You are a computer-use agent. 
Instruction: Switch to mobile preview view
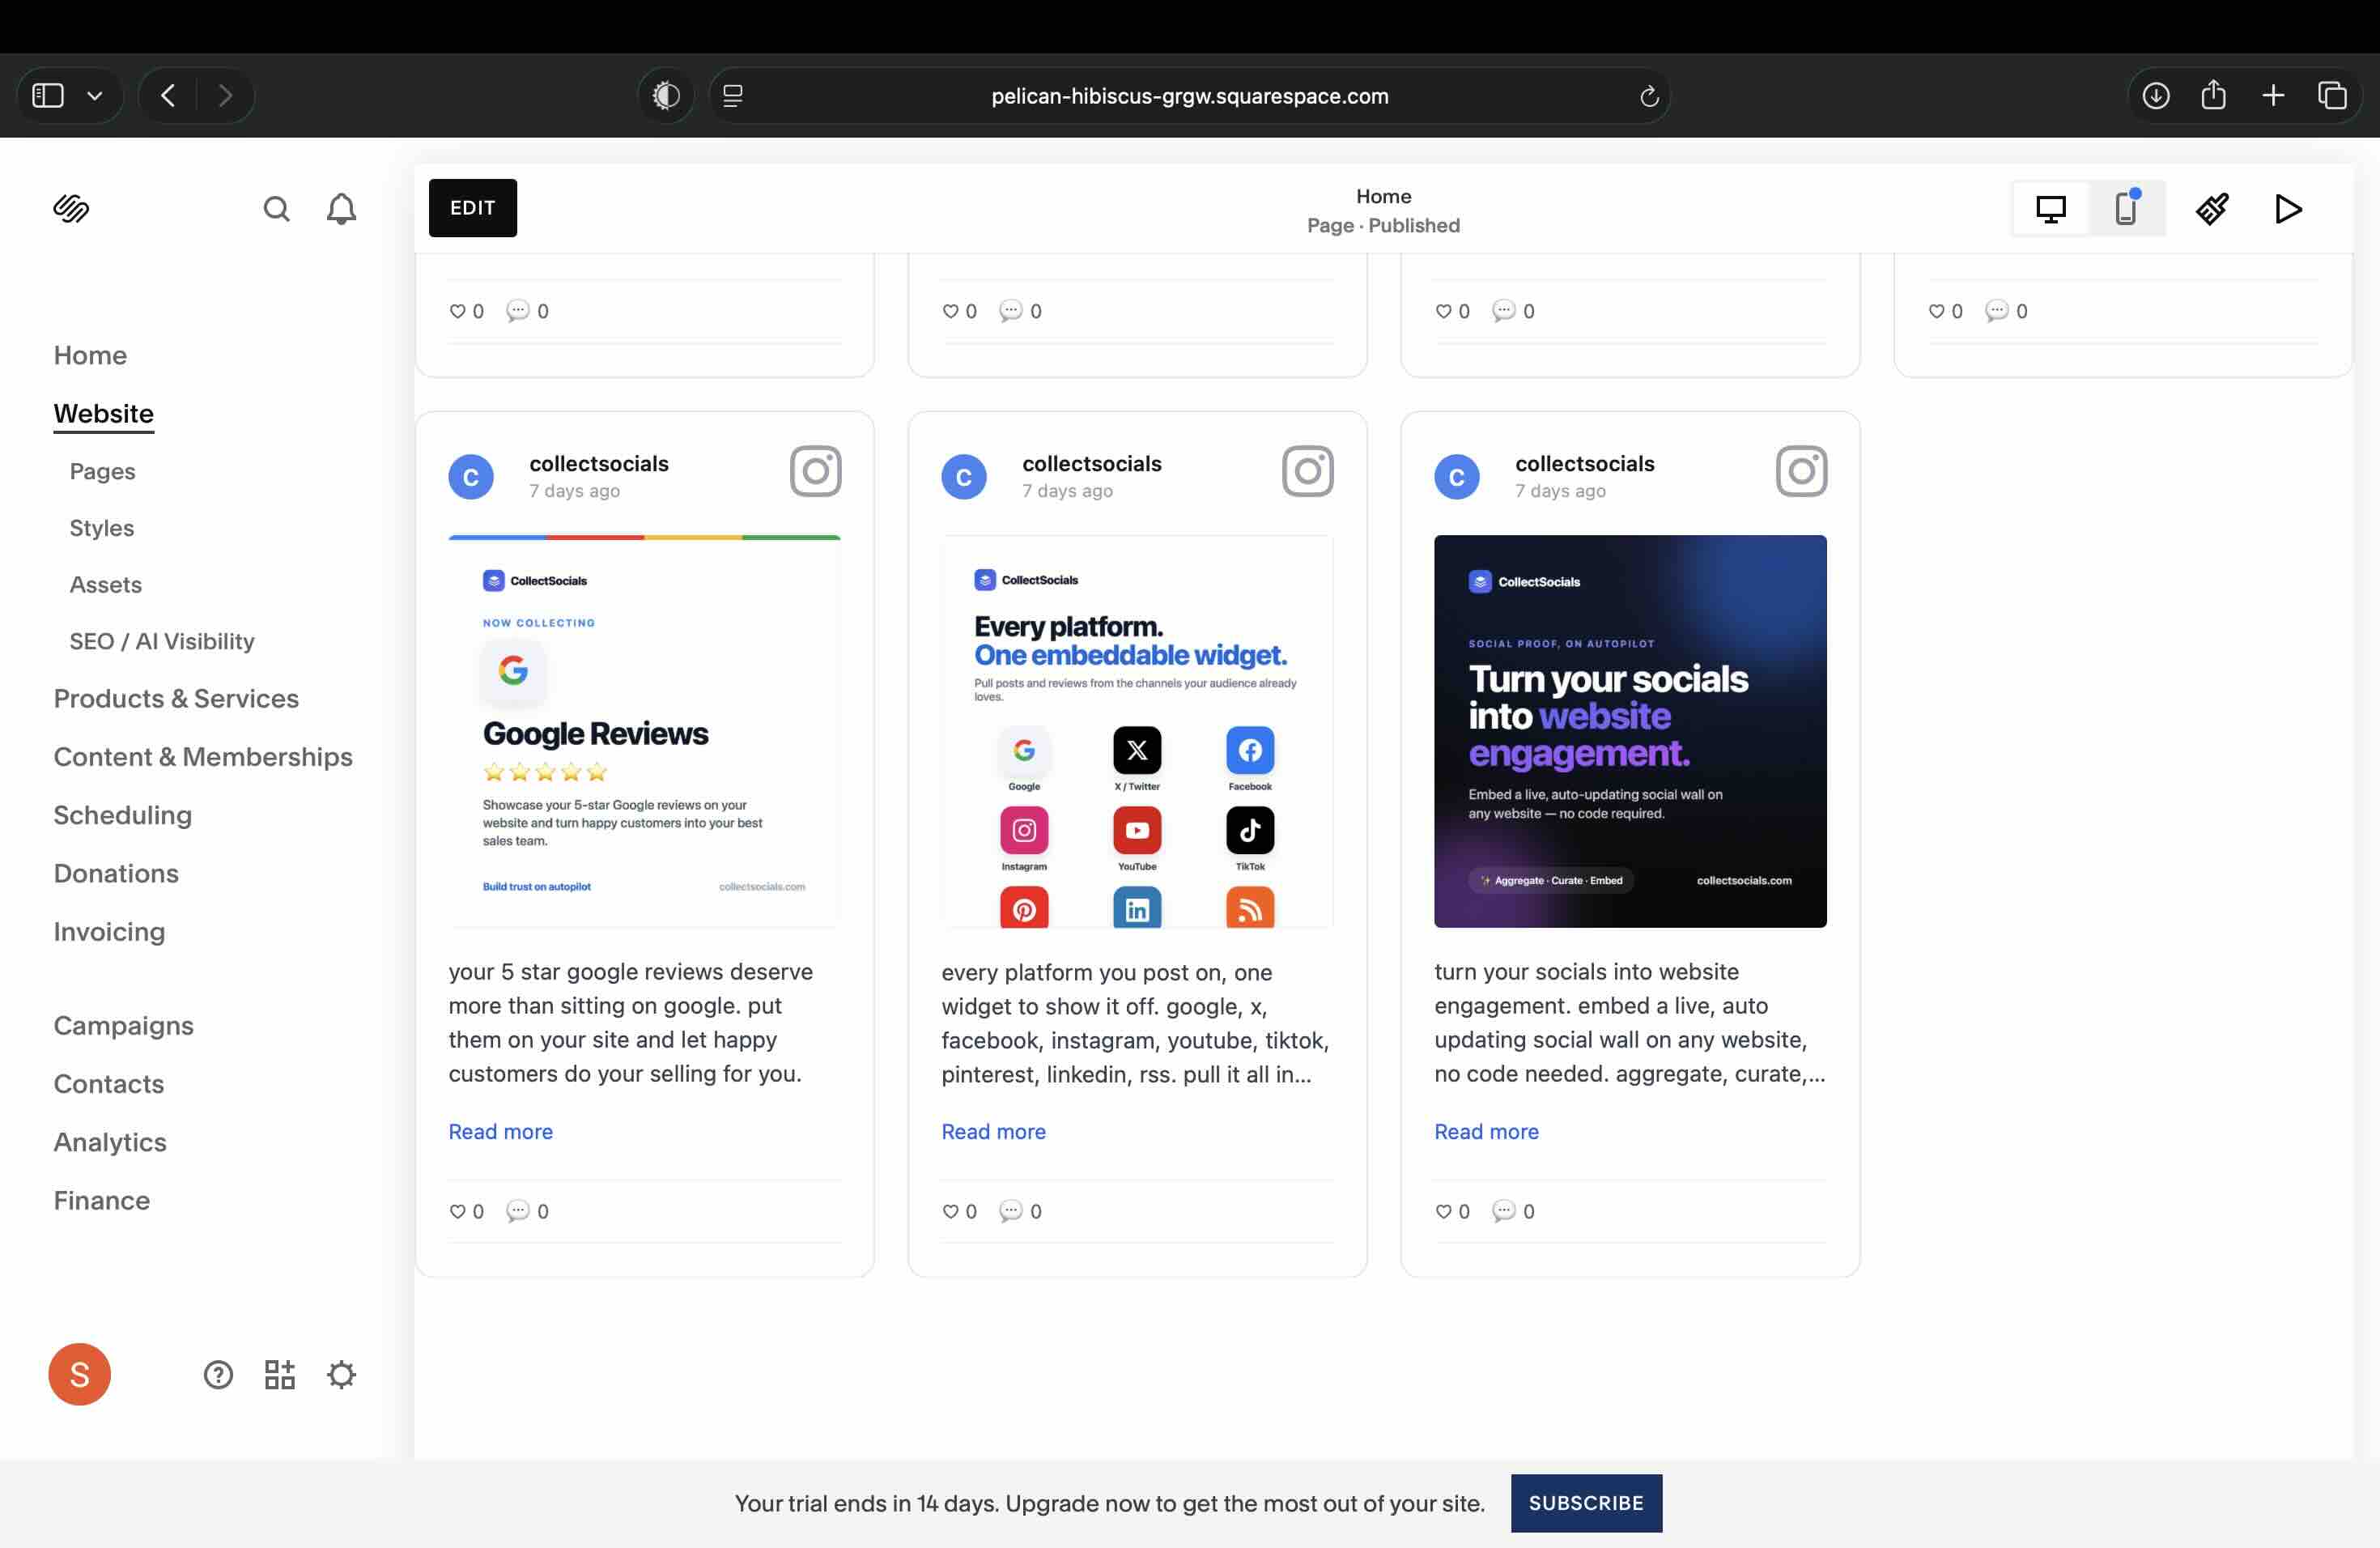tap(2126, 208)
